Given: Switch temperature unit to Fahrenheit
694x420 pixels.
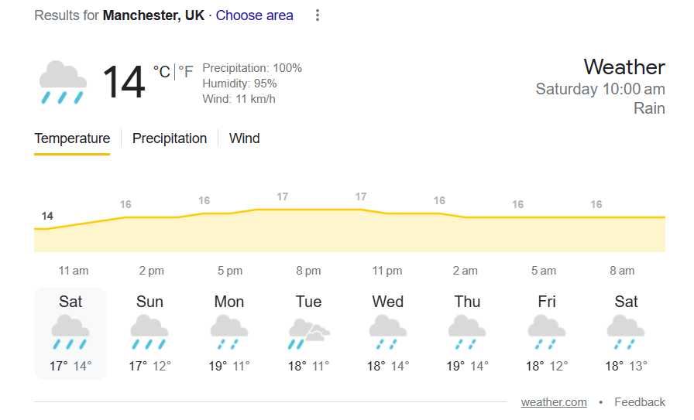Looking at the screenshot, I should coord(186,72).
